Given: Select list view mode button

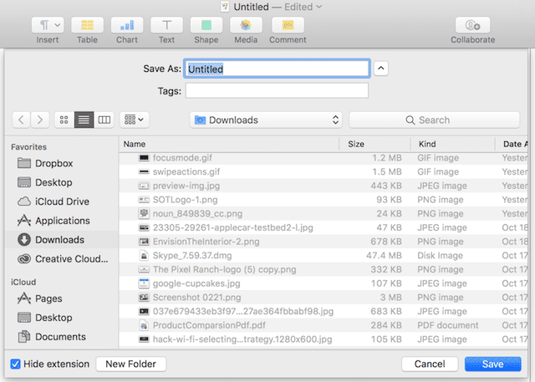Looking at the screenshot, I should point(84,120).
